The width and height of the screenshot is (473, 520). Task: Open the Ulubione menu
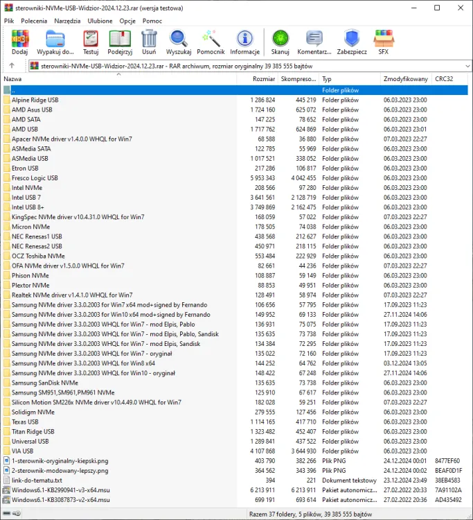pyautogui.click(x=100, y=21)
